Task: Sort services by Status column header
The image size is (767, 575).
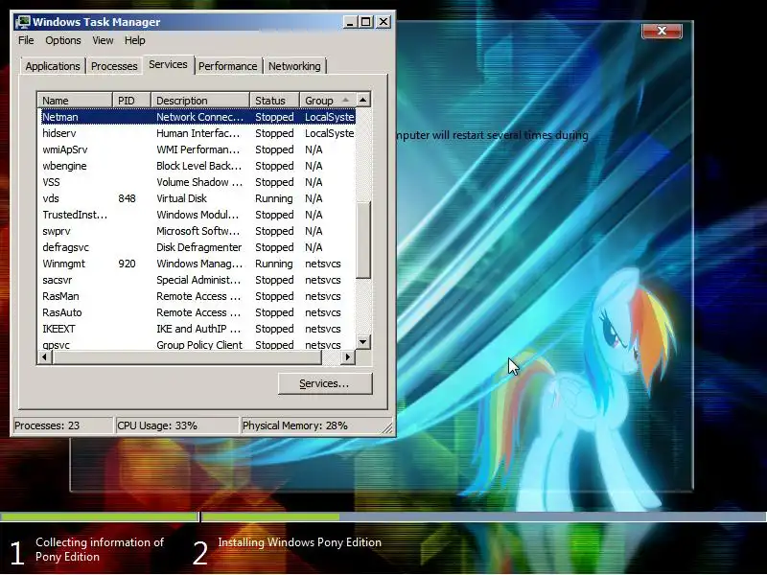Action: tap(275, 101)
